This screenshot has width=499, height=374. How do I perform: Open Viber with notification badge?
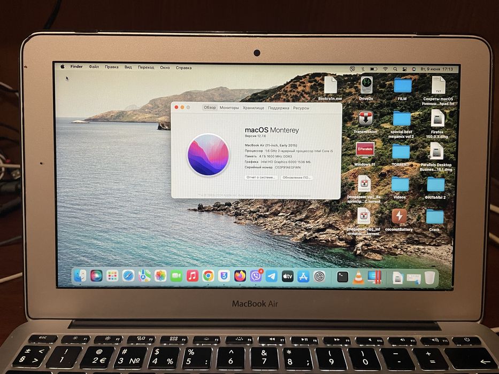tap(256, 276)
